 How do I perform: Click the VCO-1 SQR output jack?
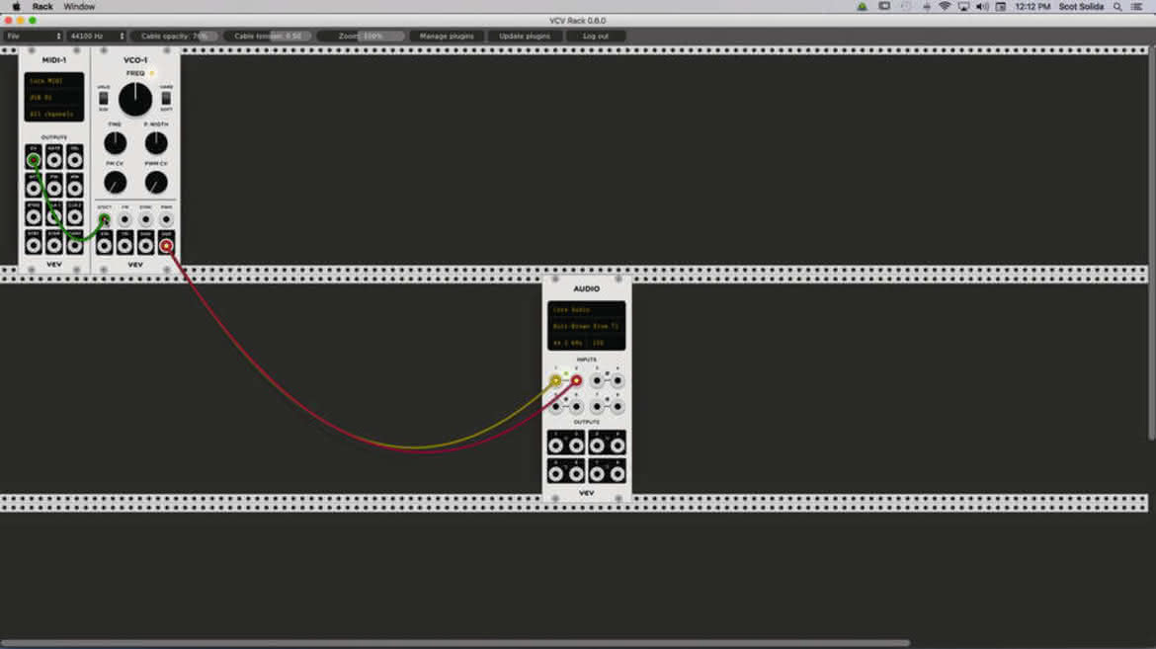coord(167,246)
